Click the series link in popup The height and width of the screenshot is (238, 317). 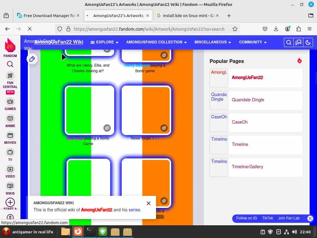click(134, 210)
